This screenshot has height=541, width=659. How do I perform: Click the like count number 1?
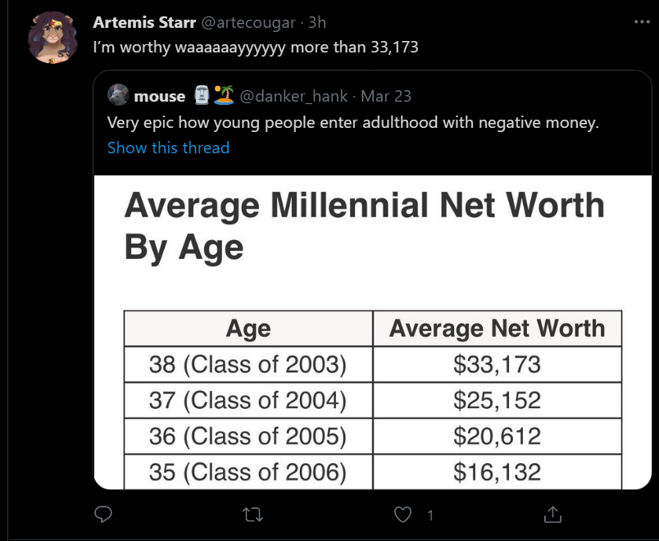[x=430, y=515]
